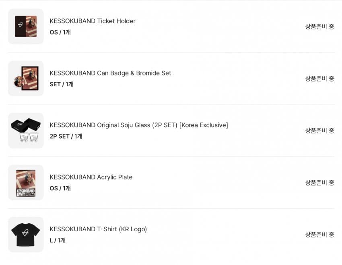The height and width of the screenshot is (265, 342).
Task: Select the Acrylic Plate product thumbnail
Action: pyautogui.click(x=26, y=183)
